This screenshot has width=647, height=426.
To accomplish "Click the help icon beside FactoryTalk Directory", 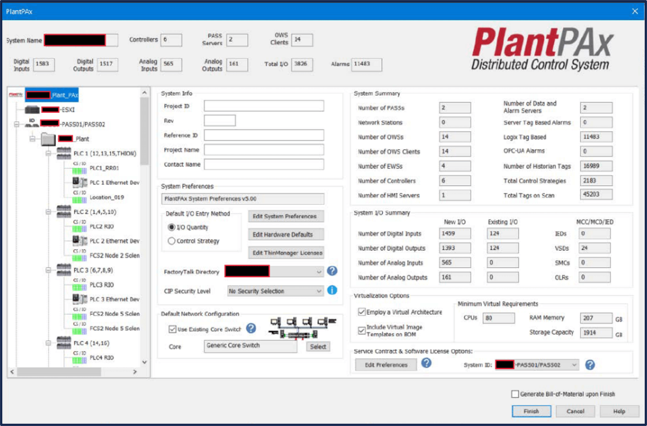I will point(332,271).
